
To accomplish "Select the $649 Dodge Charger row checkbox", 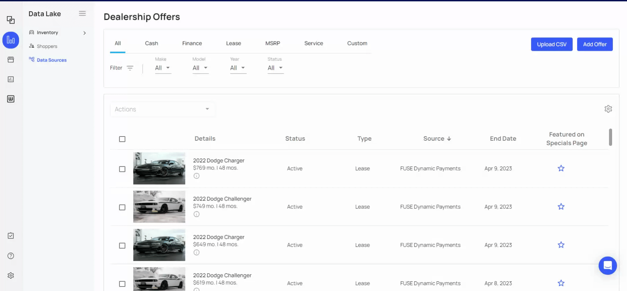I will coord(122,246).
